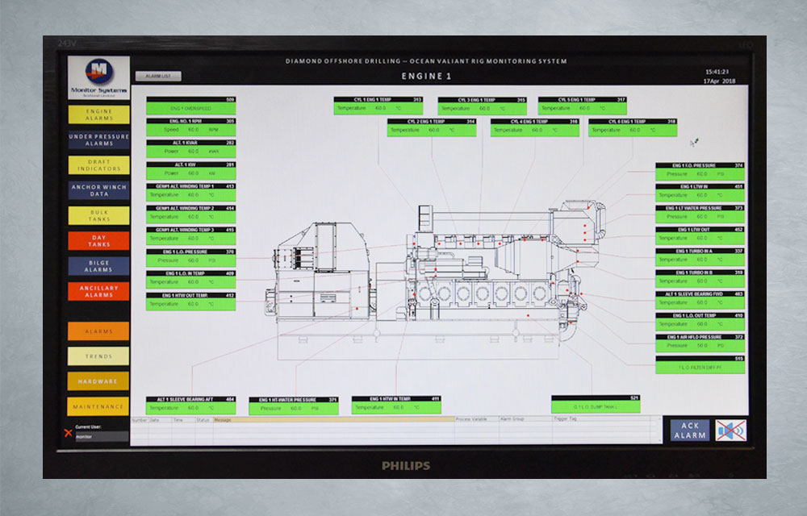Open the Ancillary Alarms screen
The width and height of the screenshot is (807, 516).
coord(99,292)
